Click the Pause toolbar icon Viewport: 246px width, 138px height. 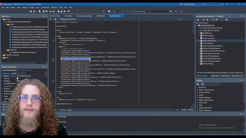[x=115, y=11]
